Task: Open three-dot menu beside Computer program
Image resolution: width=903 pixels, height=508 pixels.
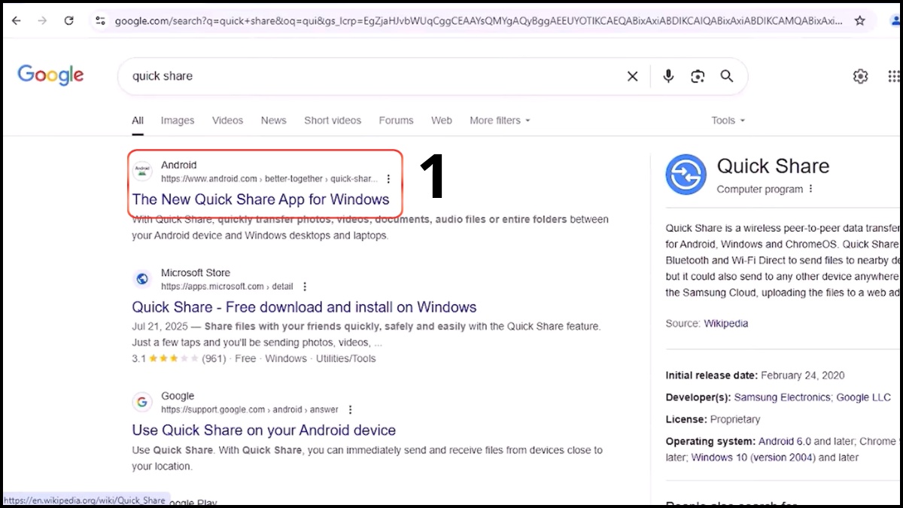Action: pos(810,190)
